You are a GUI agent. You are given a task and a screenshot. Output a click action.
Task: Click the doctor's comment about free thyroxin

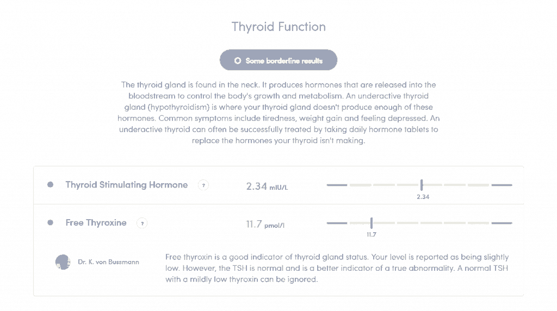tap(337, 268)
